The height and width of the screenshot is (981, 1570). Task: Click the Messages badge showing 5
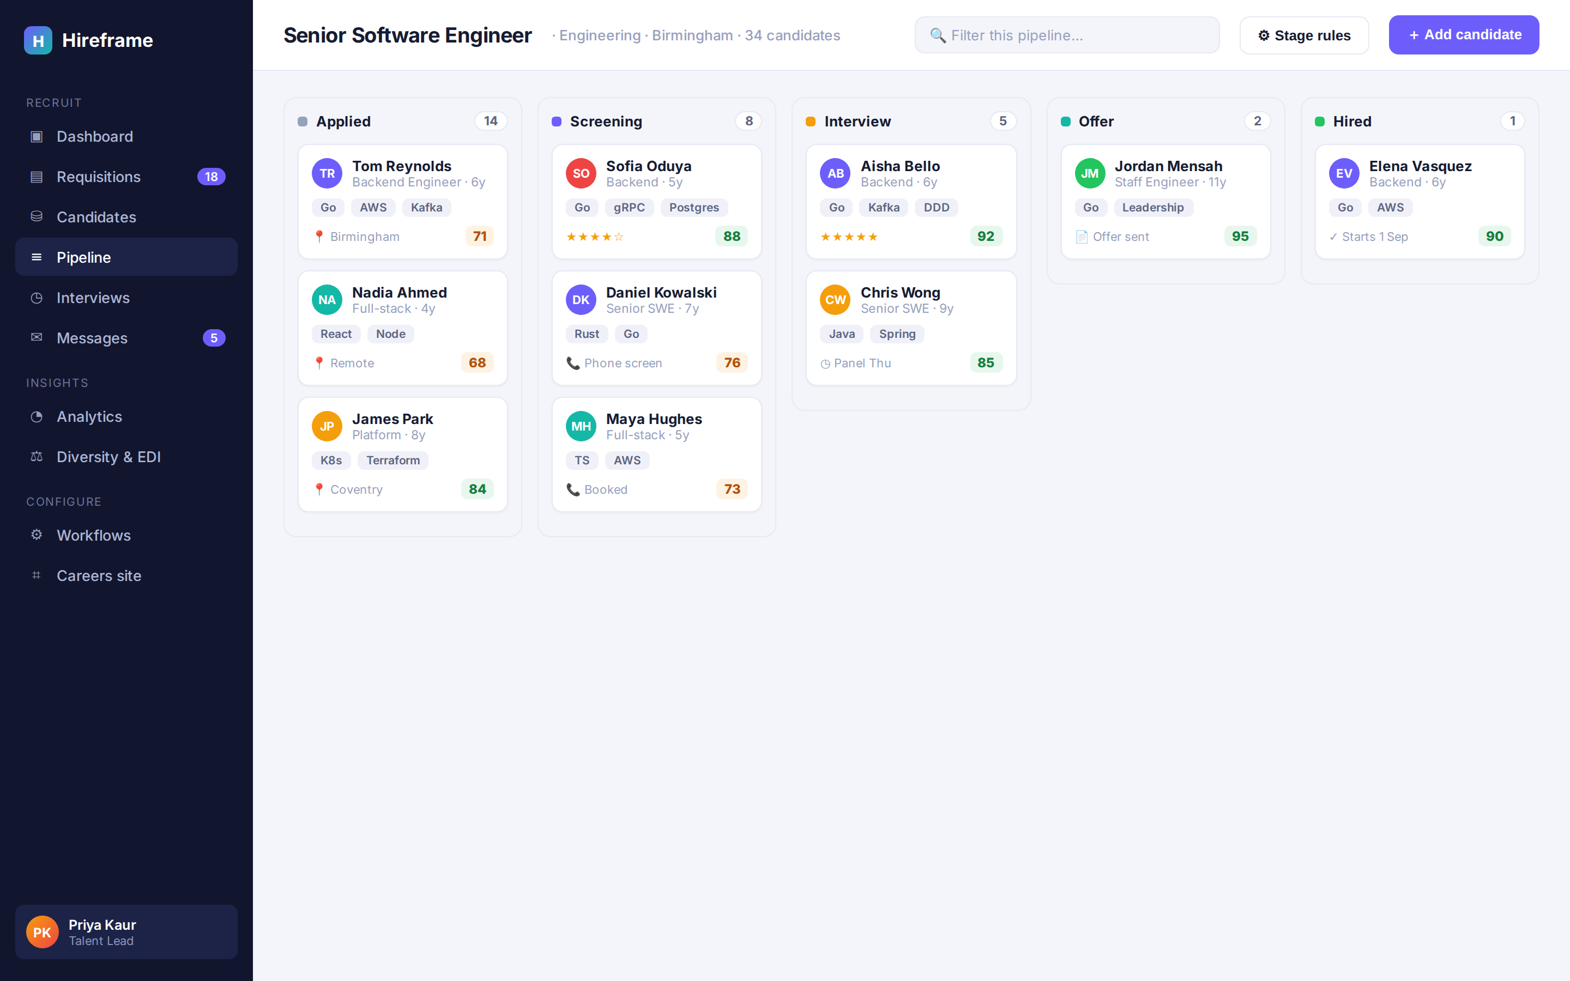click(x=214, y=337)
